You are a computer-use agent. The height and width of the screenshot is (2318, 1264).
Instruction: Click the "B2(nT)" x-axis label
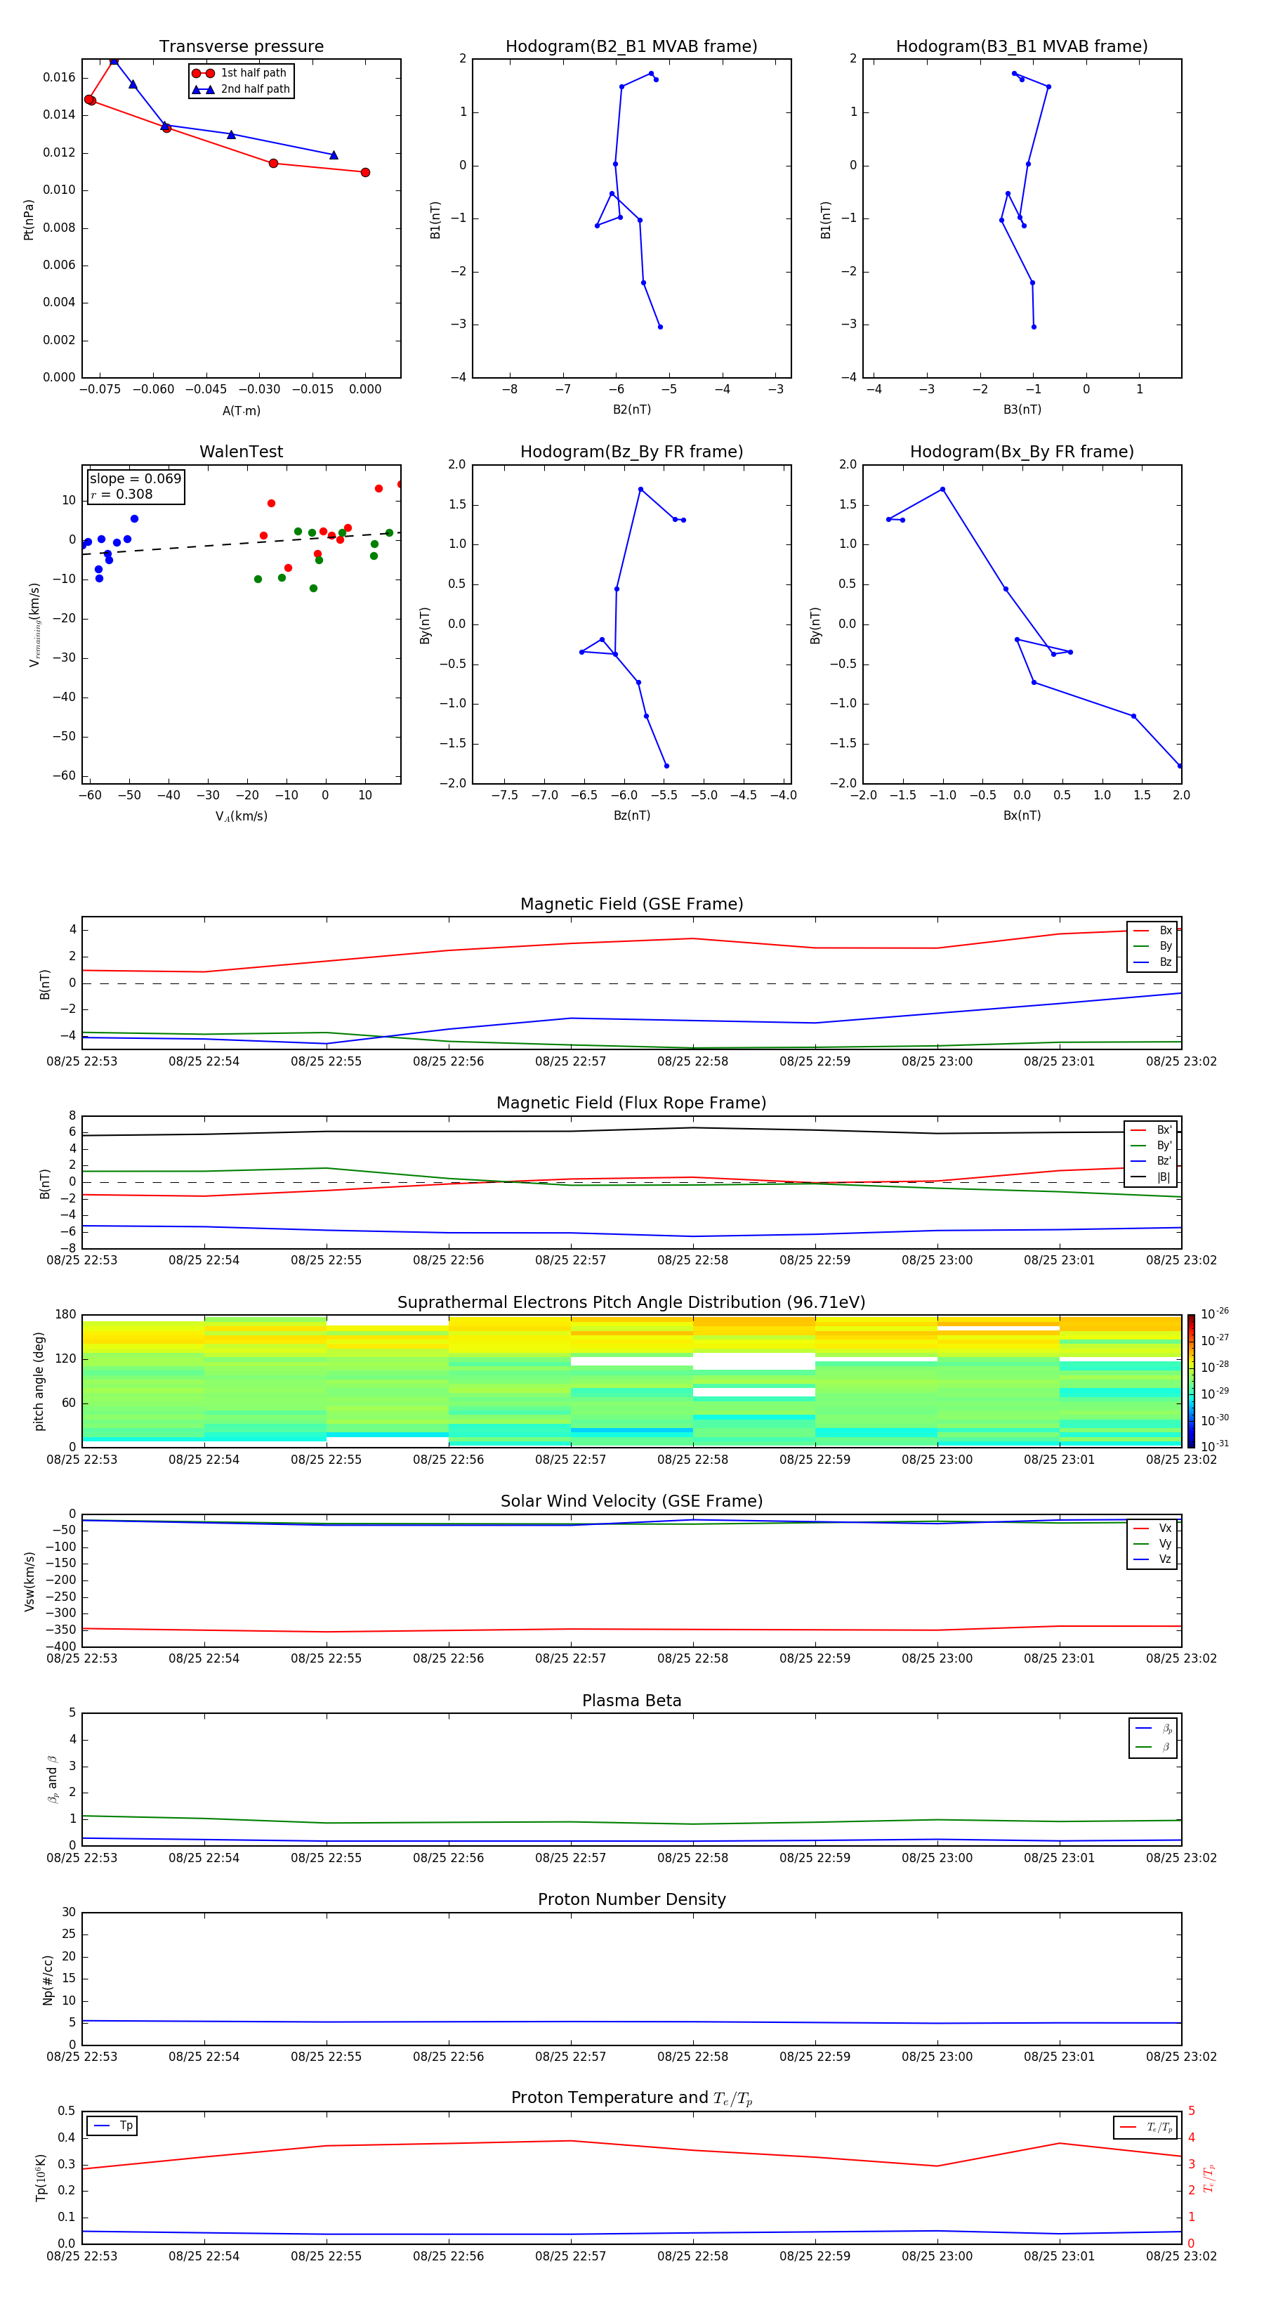pos(631,410)
